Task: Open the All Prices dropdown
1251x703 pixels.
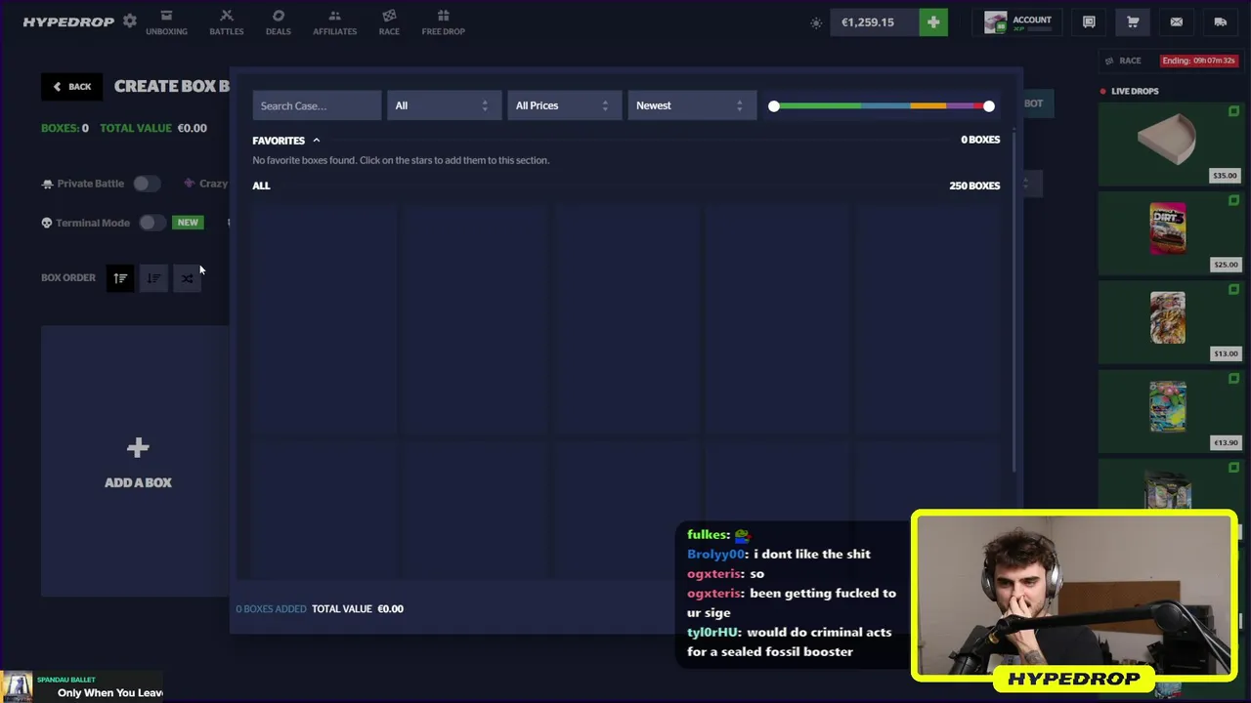Action: pos(563,105)
